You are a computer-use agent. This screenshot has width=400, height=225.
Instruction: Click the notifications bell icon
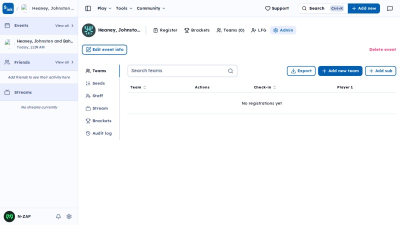point(58,216)
